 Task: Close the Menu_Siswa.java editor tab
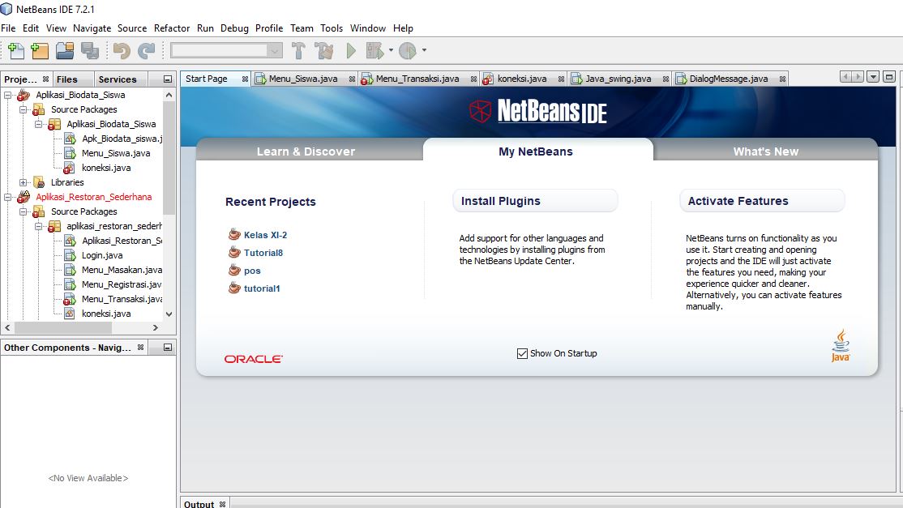[352, 79]
